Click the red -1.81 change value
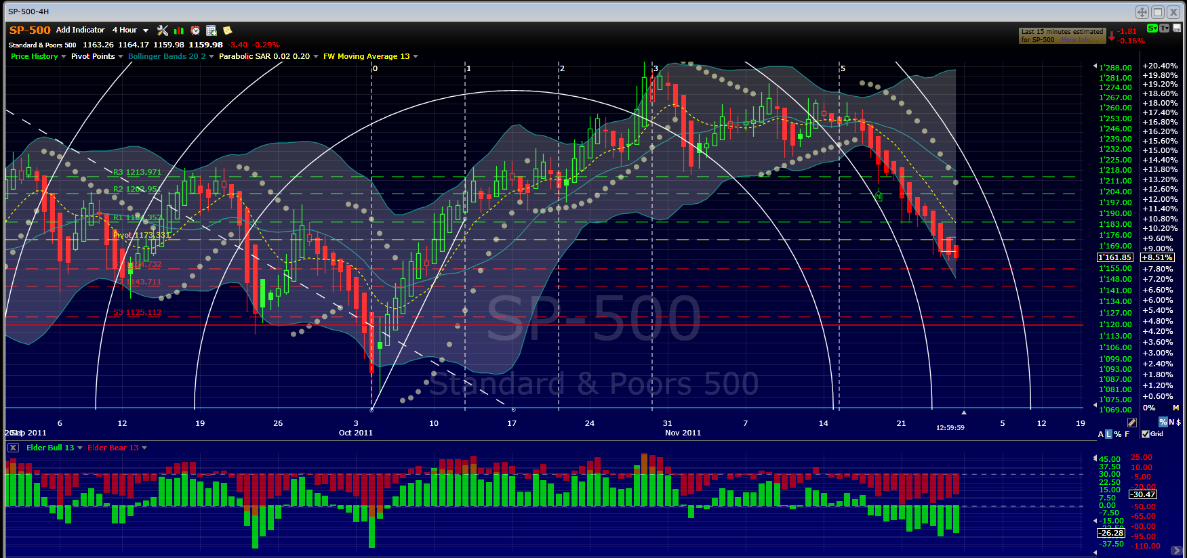The image size is (1187, 558). [1127, 31]
